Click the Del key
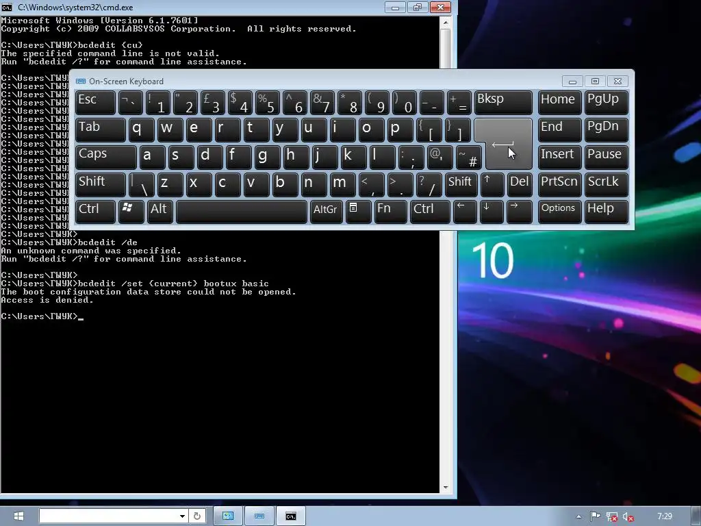 (520, 185)
